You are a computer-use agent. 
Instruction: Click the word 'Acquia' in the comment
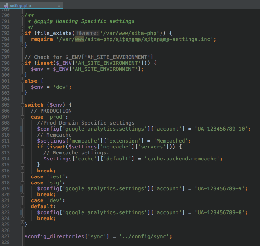[x=43, y=21]
